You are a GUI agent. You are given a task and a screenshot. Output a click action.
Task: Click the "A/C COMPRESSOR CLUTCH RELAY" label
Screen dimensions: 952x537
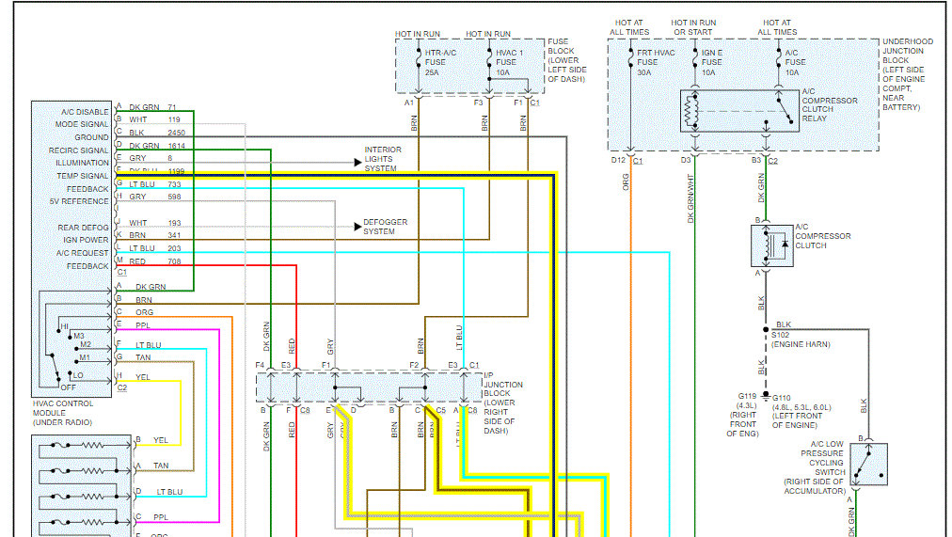pyautogui.click(x=830, y=105)
